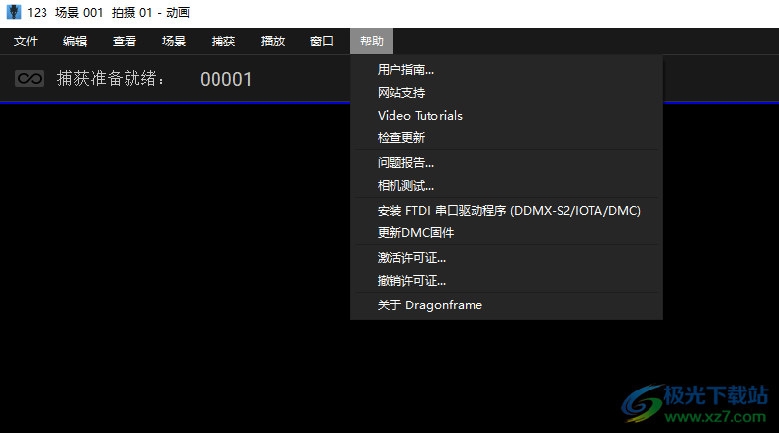Click the frame counter 00001
Image resolution: width=779 pixels, height=433 pixels.
click(x=226, y=79)
